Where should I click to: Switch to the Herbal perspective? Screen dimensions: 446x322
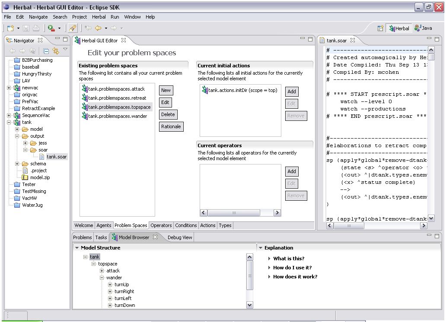tap(399, 28)
